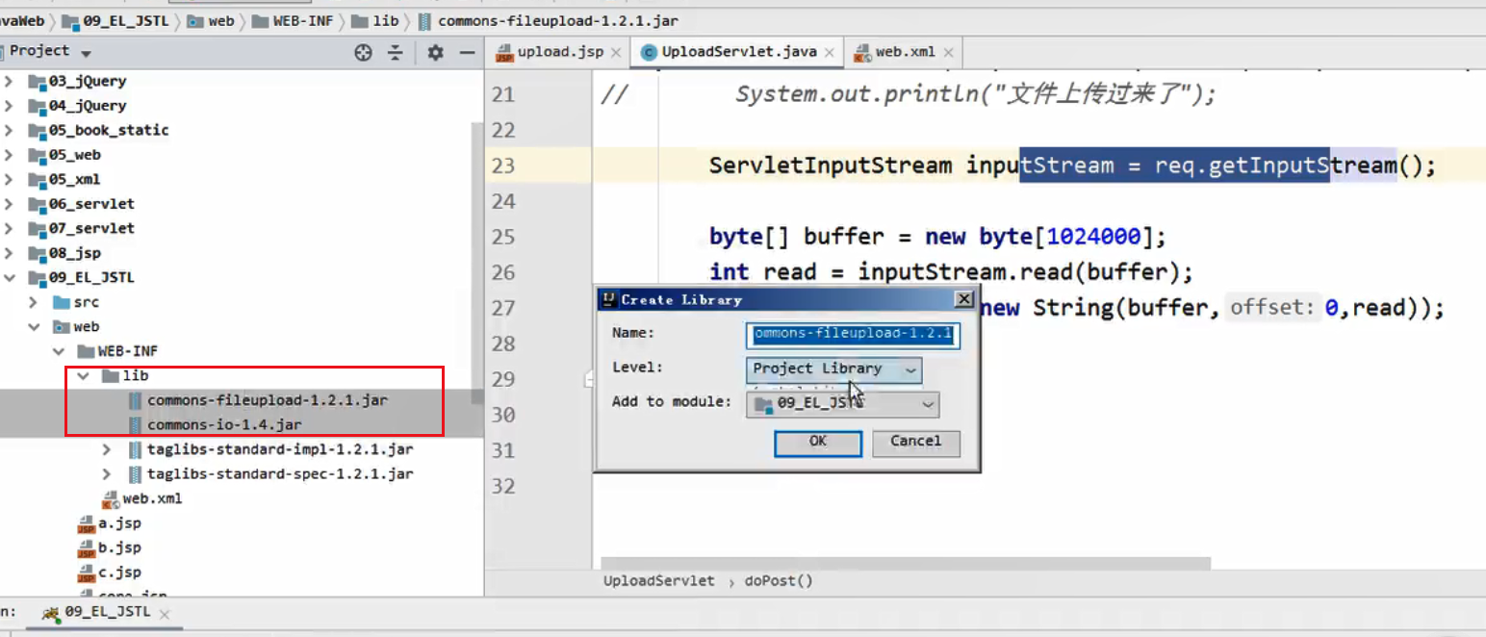The height and width of the screenshot is (637, 1486).
Task: Expand the 08_jsp module
Action: (x=9, y=253)
